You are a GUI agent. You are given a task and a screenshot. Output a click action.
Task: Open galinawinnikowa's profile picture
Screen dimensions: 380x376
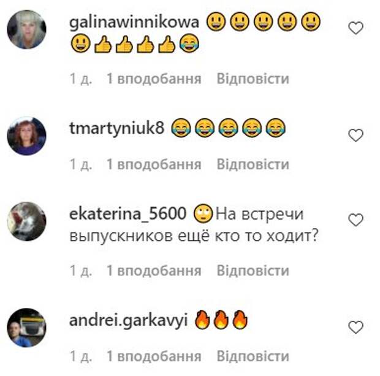click(x=26, y=29)
